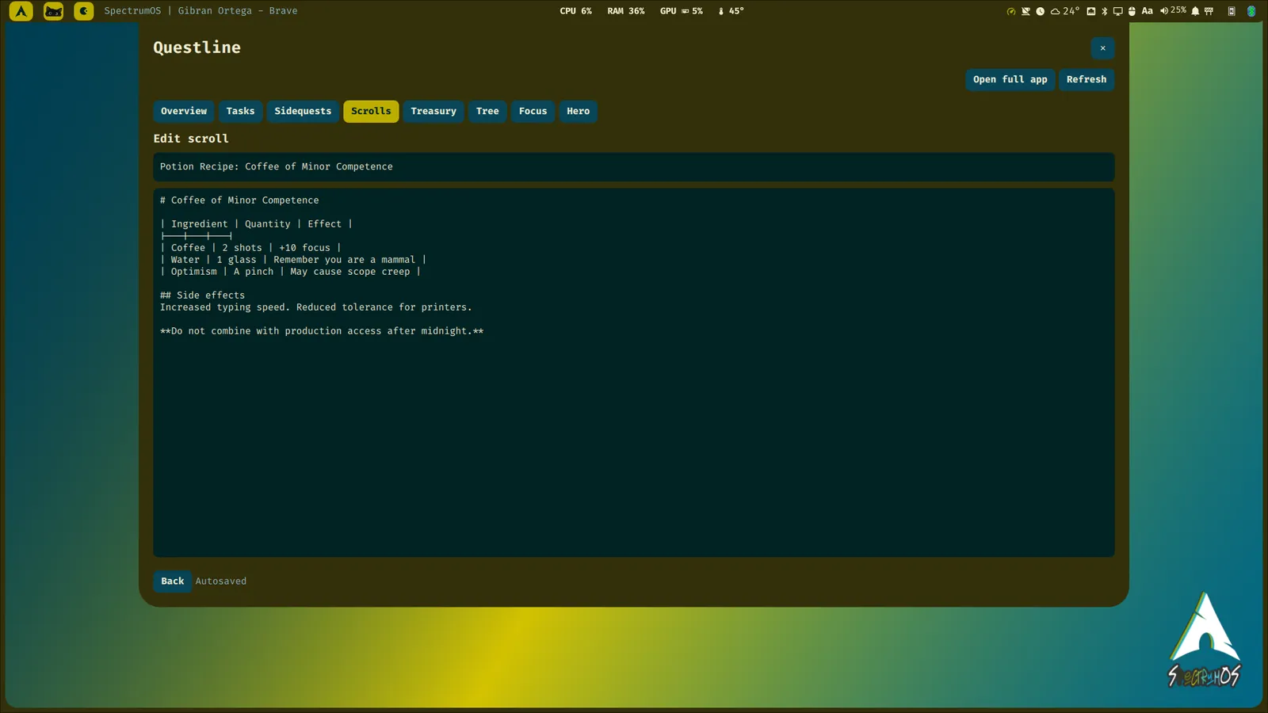This screenshot has height=713, width=1268.
Task: Close the Questline panel
Action: (x=1102, y=48)
